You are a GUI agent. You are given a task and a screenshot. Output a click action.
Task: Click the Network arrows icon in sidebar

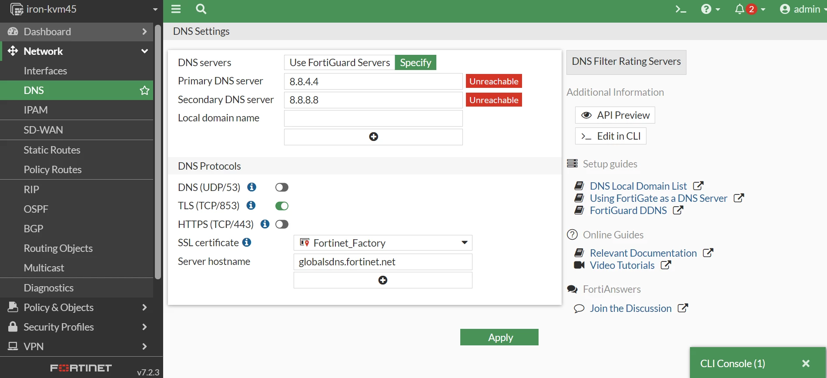(13, 51)
